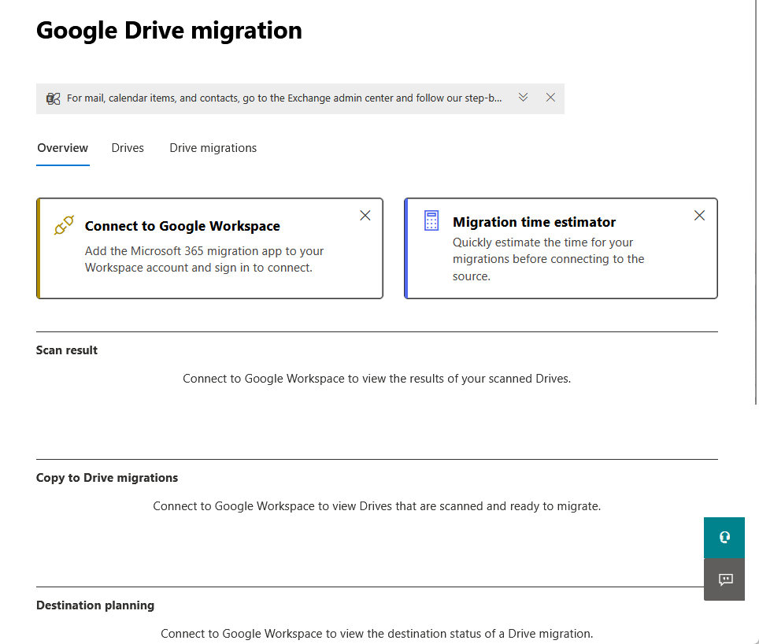Click the 'Add the Microsoft 365 migration app' description

coord(204,259)
